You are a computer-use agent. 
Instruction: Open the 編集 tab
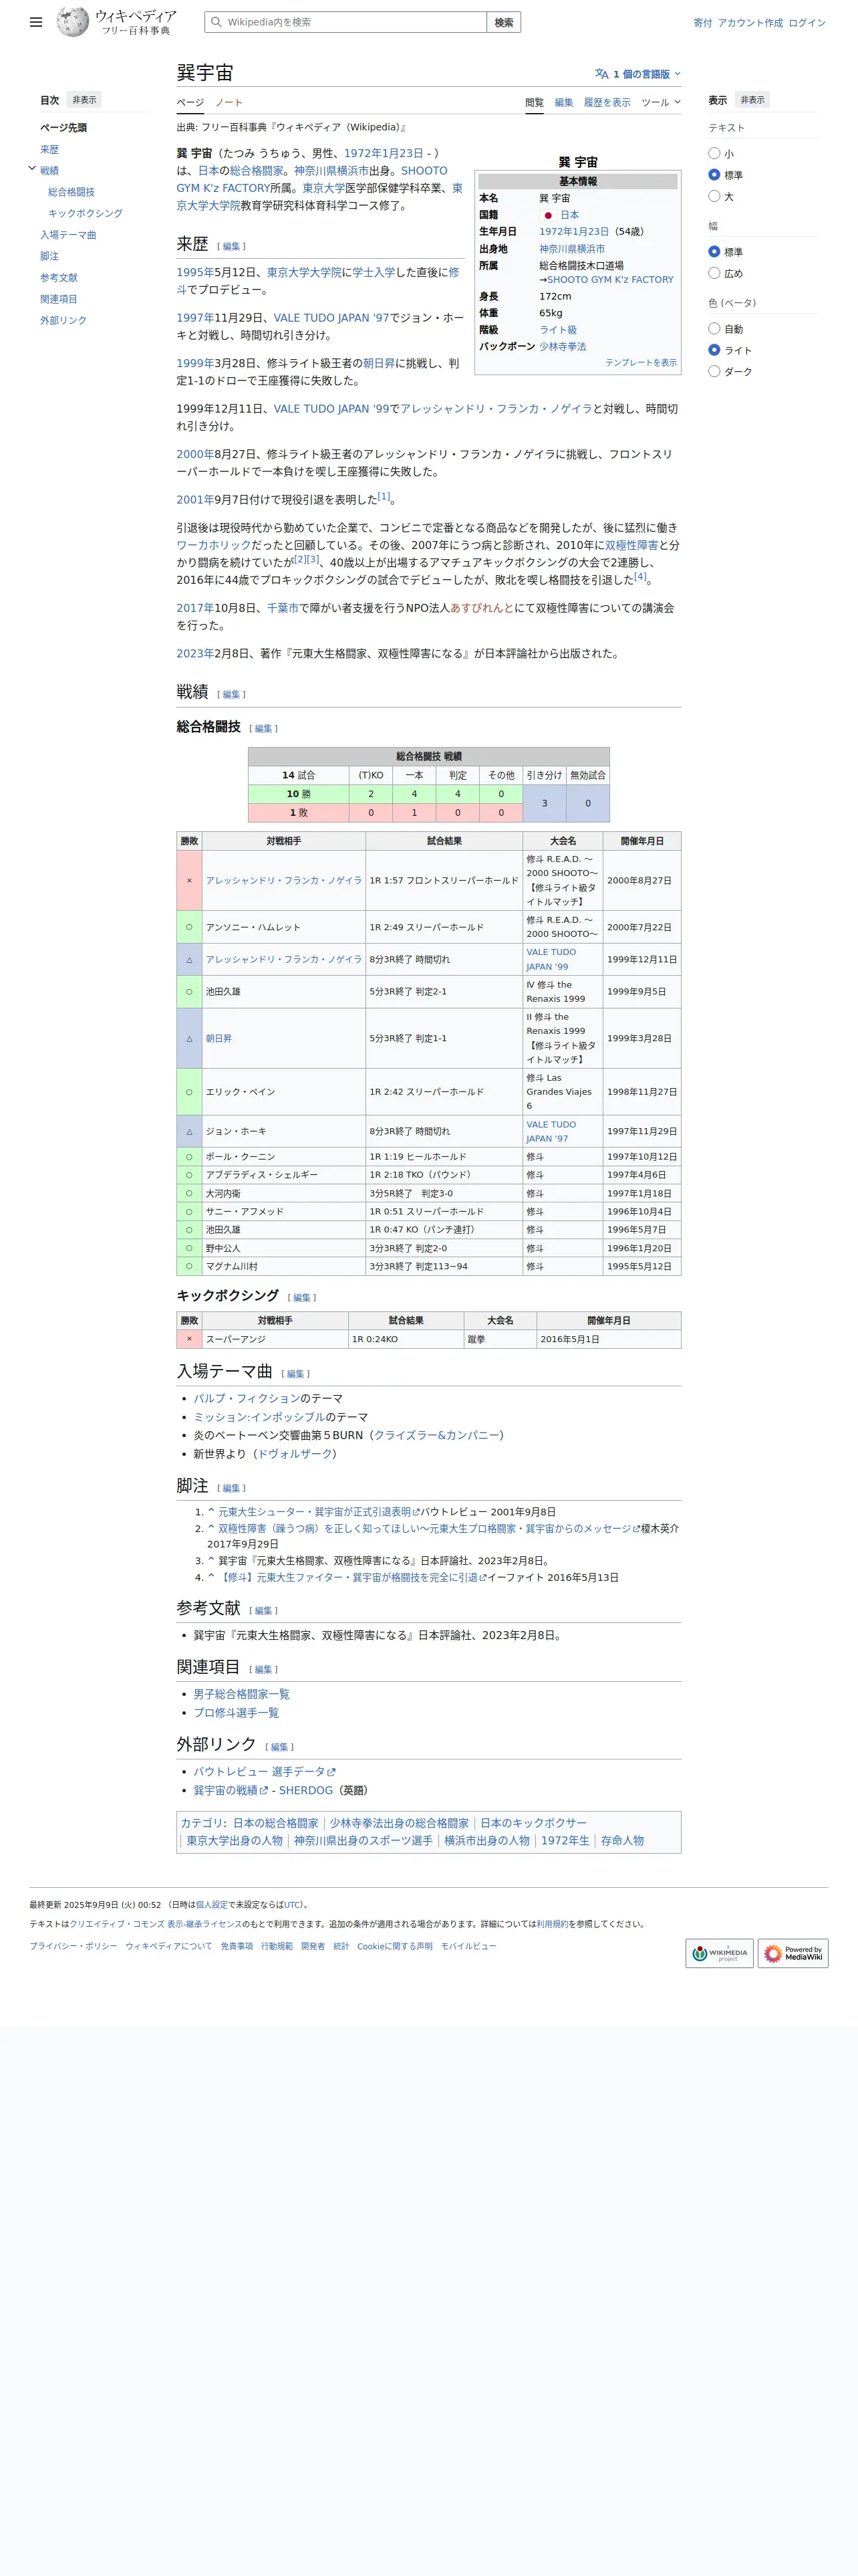565,102
